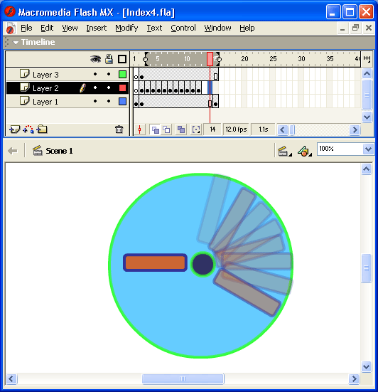This screenshot has height=392, width=378.
Task: Delete layer with trash icon
Action: coord(119,129)
